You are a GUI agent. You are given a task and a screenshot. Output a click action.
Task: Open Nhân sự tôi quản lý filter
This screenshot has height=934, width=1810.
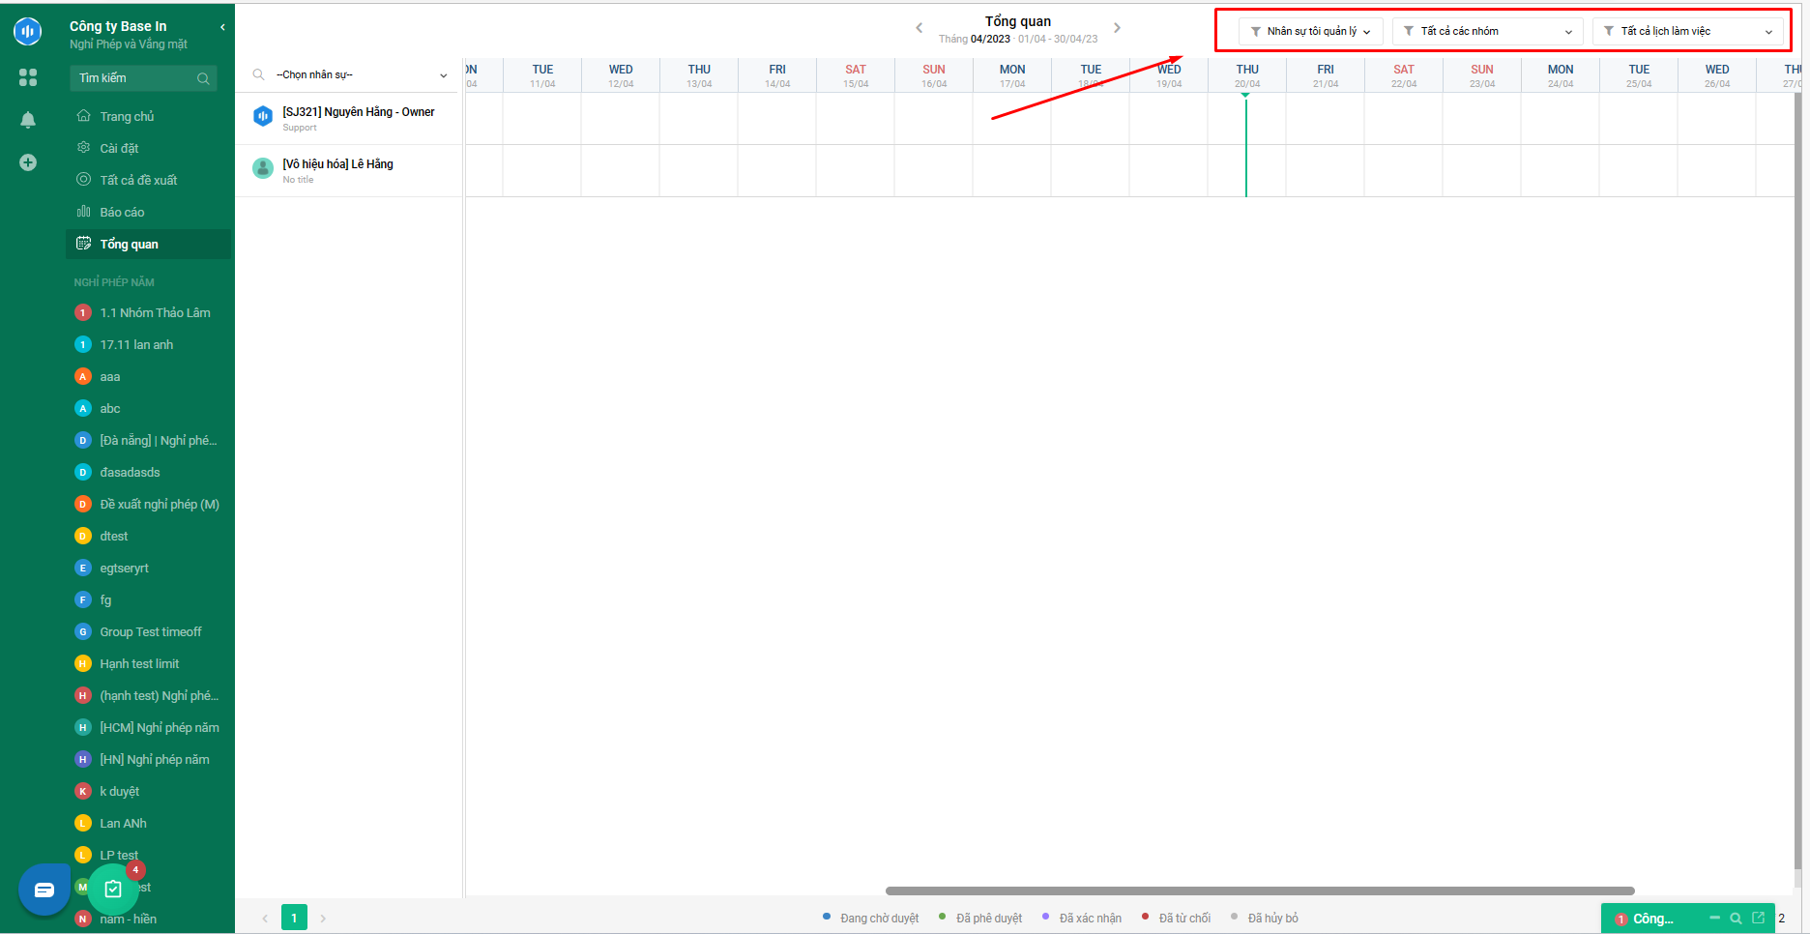(1311, 31)
